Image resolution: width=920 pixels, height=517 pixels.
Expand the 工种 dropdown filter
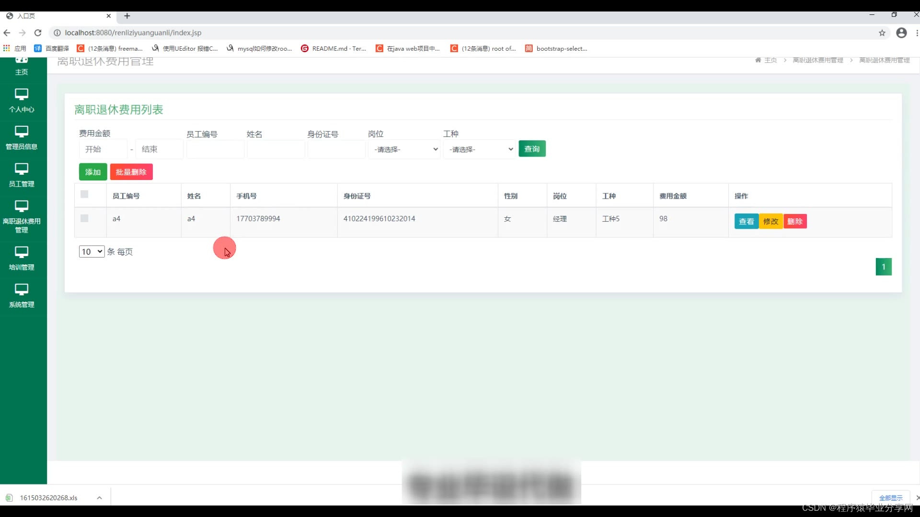pos(480,149)
